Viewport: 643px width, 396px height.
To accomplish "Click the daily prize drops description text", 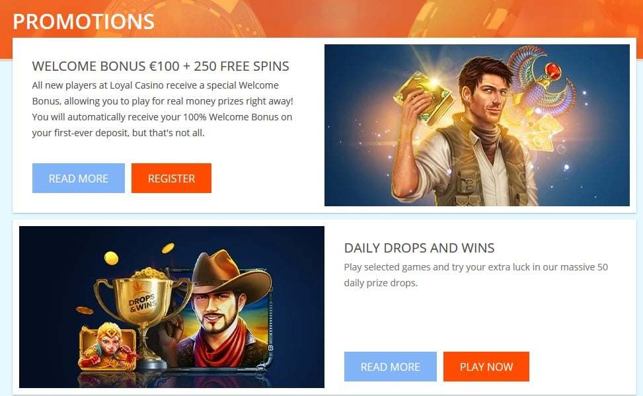I will point(476,275).
